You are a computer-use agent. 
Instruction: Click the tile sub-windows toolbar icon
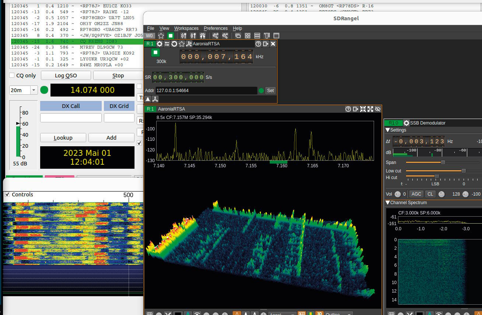(x=248, y=36)
